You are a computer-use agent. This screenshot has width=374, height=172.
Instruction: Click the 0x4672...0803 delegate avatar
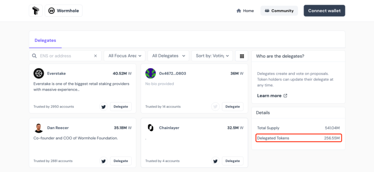pos(151,73)
